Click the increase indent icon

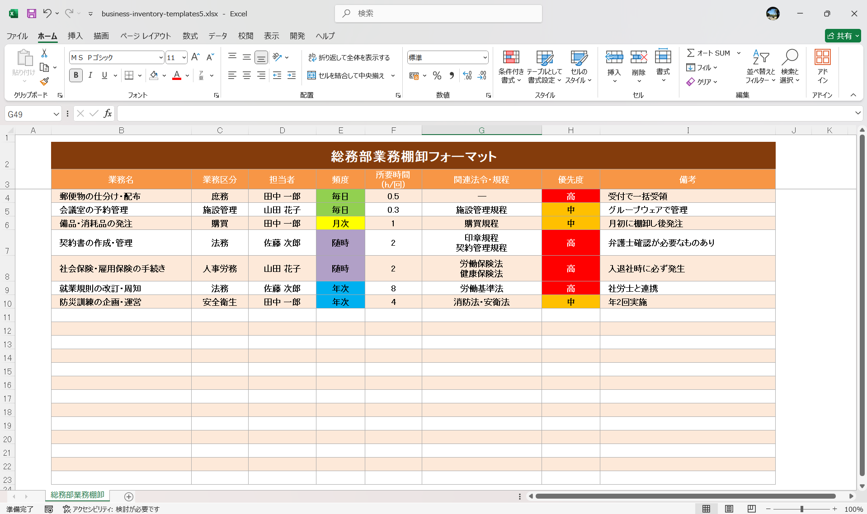(292, 75)
